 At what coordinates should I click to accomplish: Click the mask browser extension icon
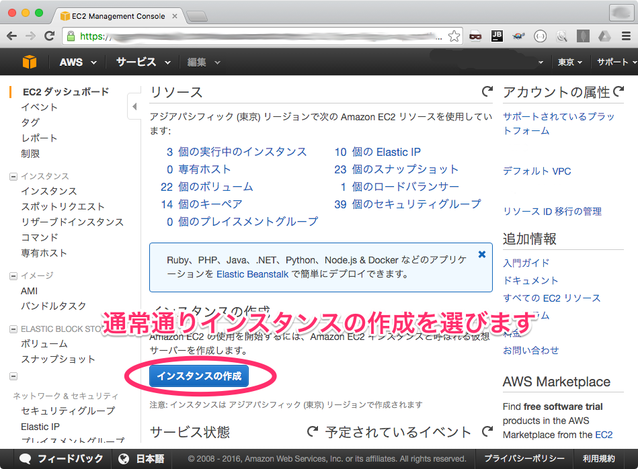tap(475, 36)
